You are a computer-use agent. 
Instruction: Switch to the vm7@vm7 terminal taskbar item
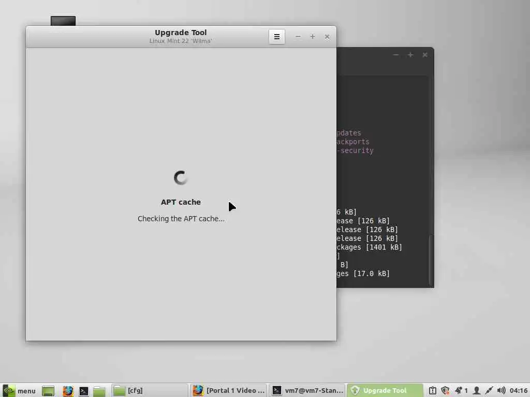(307, 391)
